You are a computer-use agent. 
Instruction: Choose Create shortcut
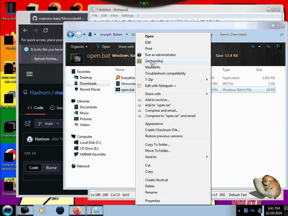(173, 180)
